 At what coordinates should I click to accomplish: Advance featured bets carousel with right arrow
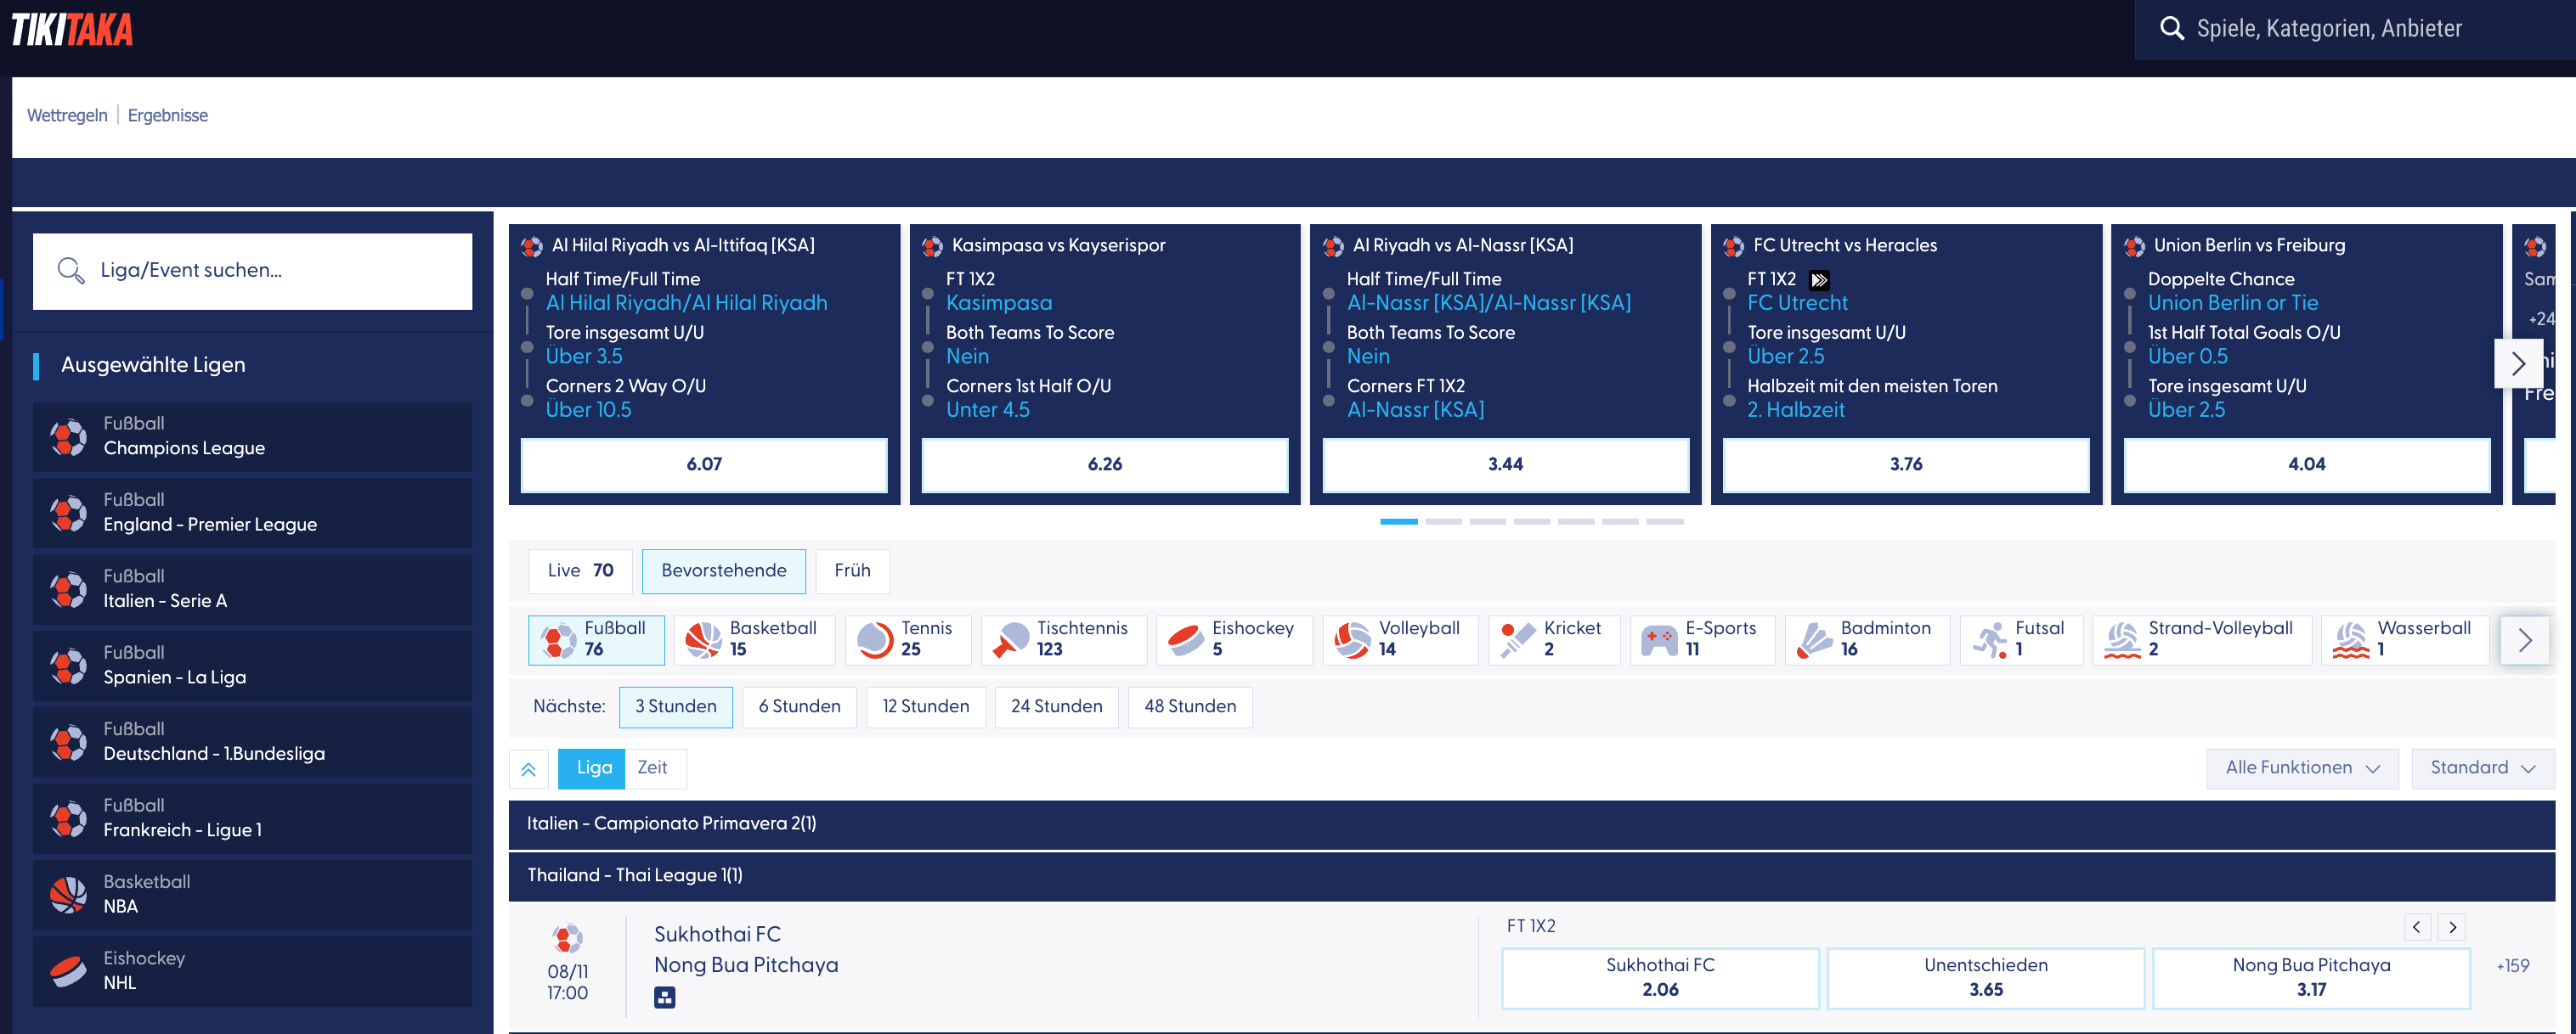click(x=2517, y=363)
